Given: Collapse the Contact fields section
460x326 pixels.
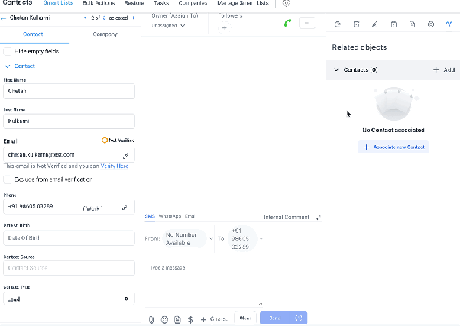Looking at the screenshot, I should coord(8,66).
